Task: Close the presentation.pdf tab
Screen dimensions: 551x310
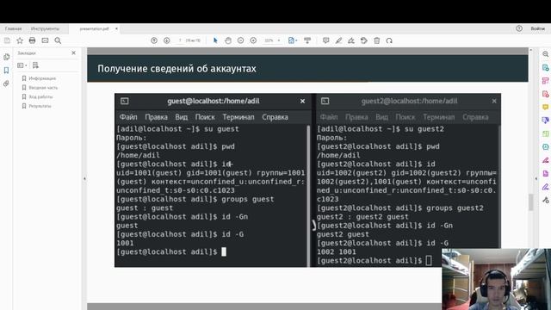Action: coord(116,28)
